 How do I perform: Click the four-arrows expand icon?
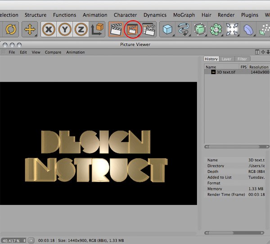pyautogui.click(x=232, y=29)
